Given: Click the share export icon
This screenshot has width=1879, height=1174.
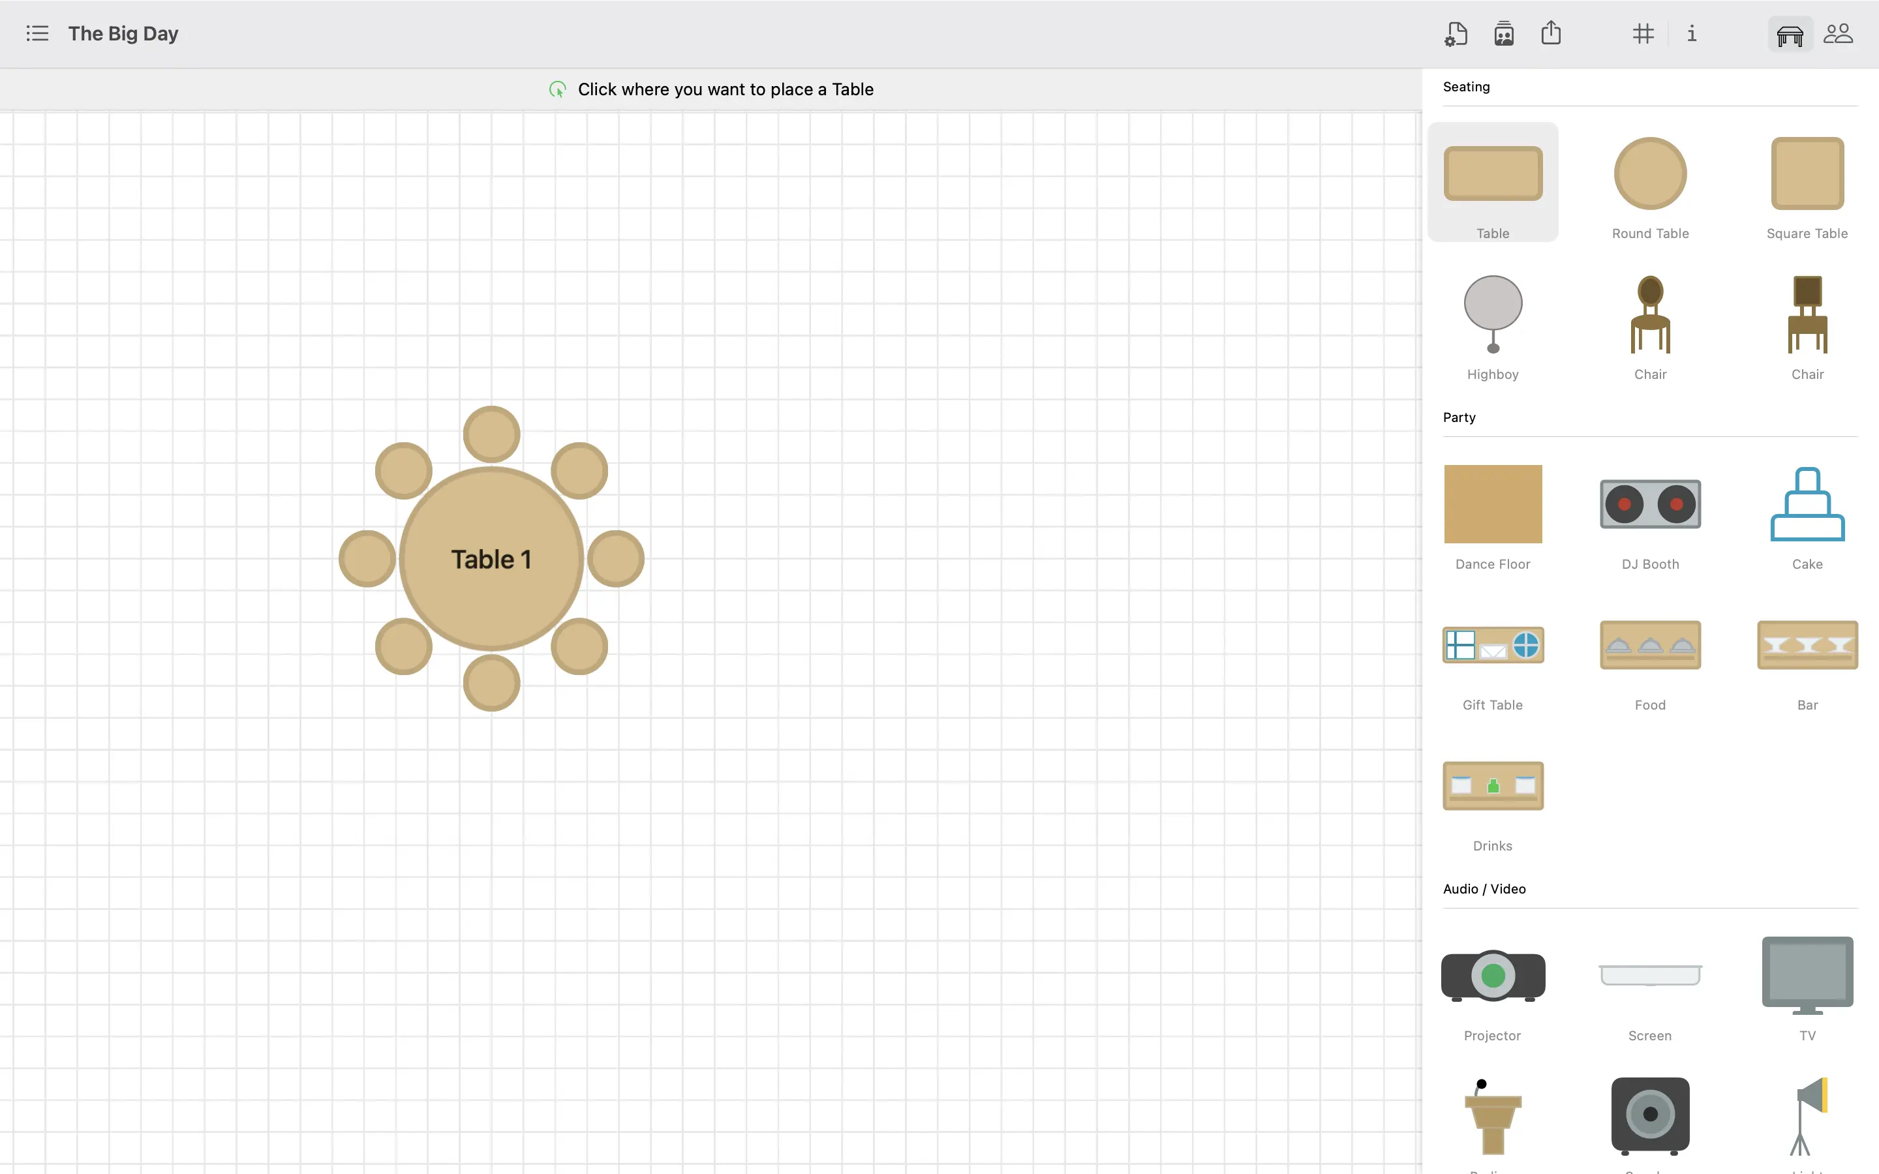Looking at the screenshot, I should (x=1551, y=33).
